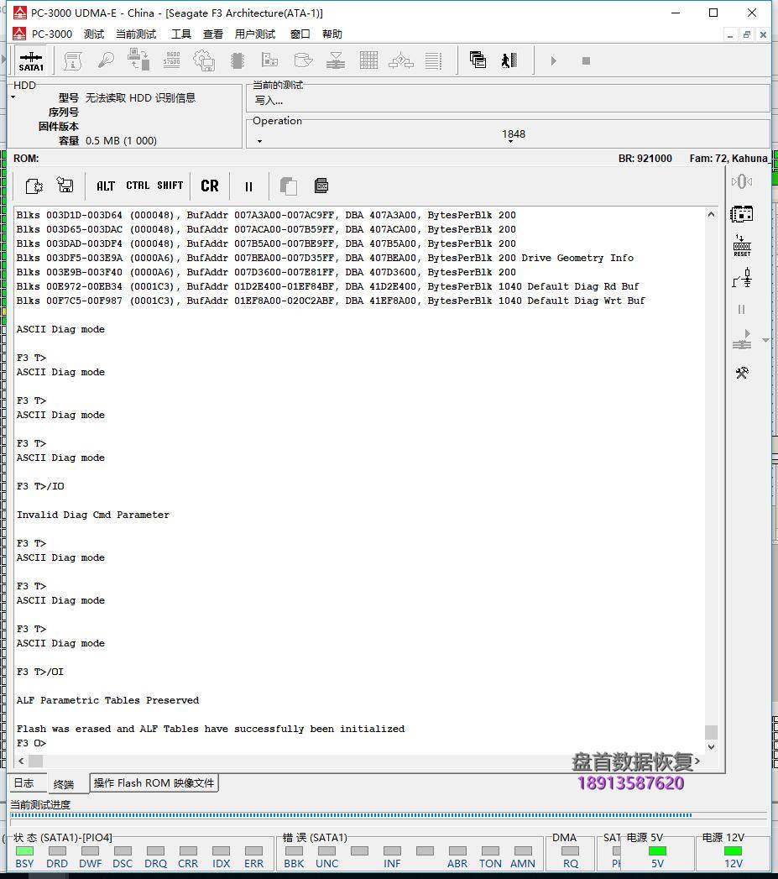Switch to the 终端 tab
This screenshot has width=778, height=879.
click(x=63, y=783)
